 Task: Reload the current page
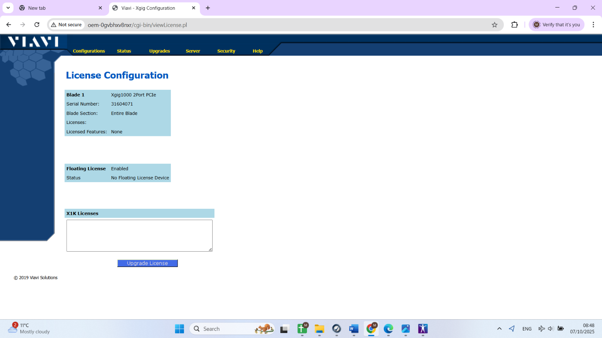tap(37, 25)
